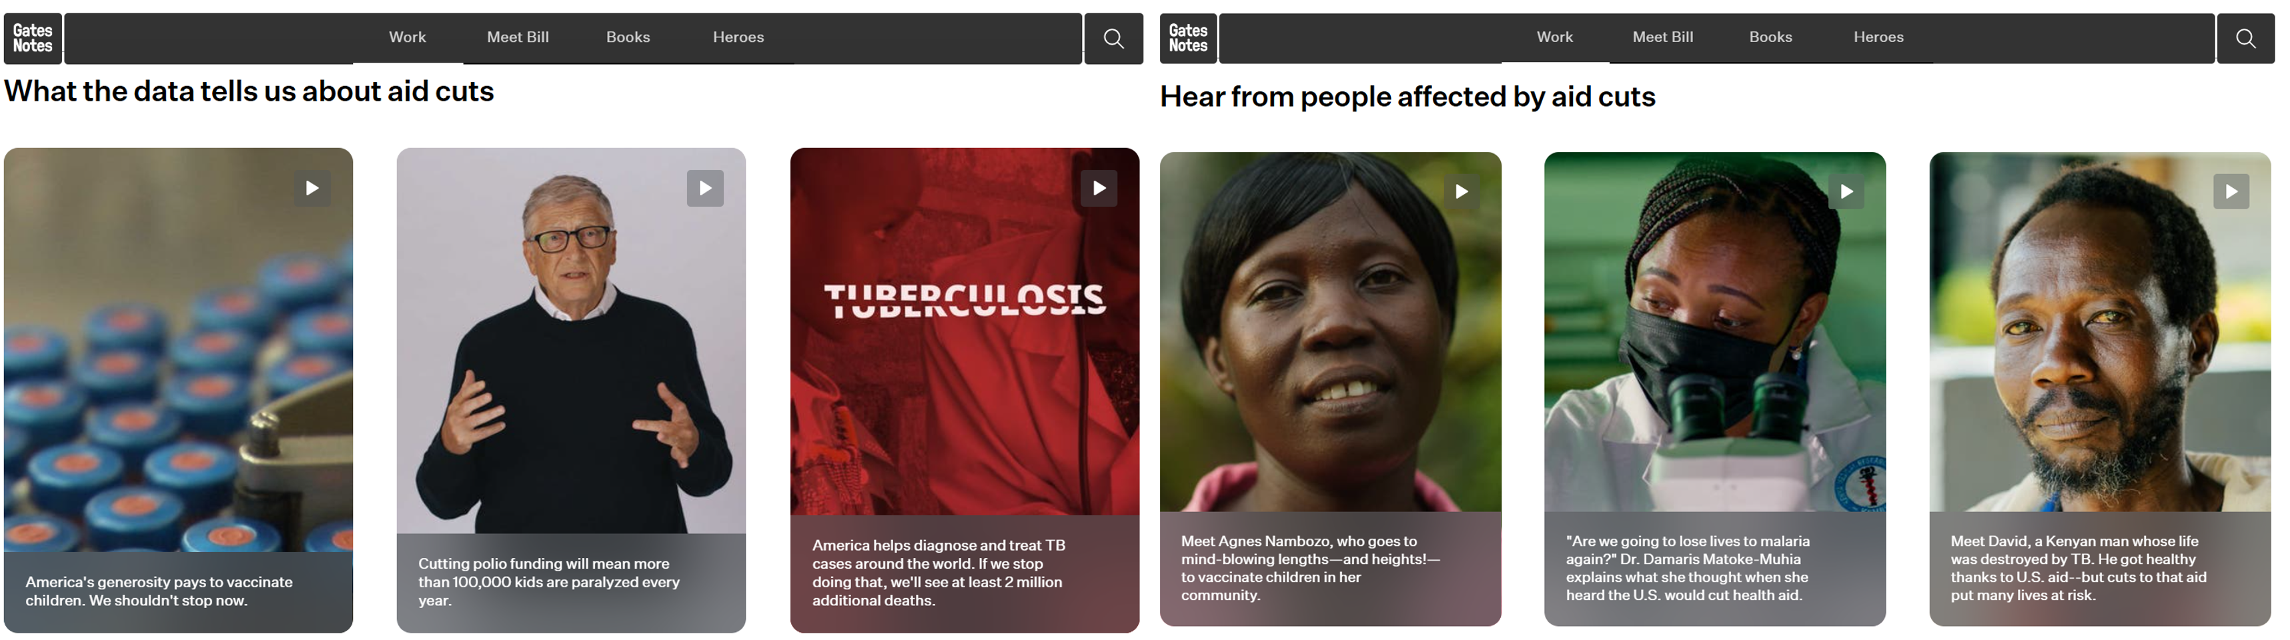The width and height of the screenshot is (2290, 640).
Task: Open Books in the right navbar
Action: pos(1771,37)
